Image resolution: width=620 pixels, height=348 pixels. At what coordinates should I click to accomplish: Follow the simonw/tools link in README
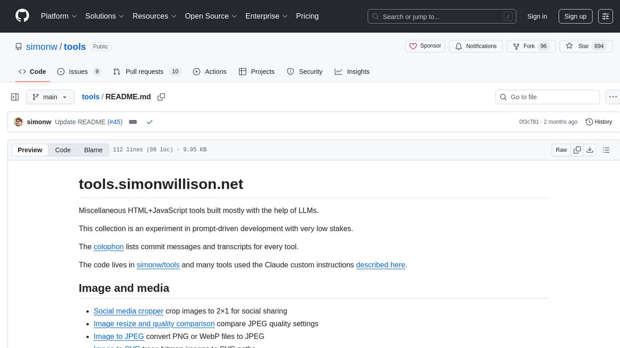pos(158,265)
